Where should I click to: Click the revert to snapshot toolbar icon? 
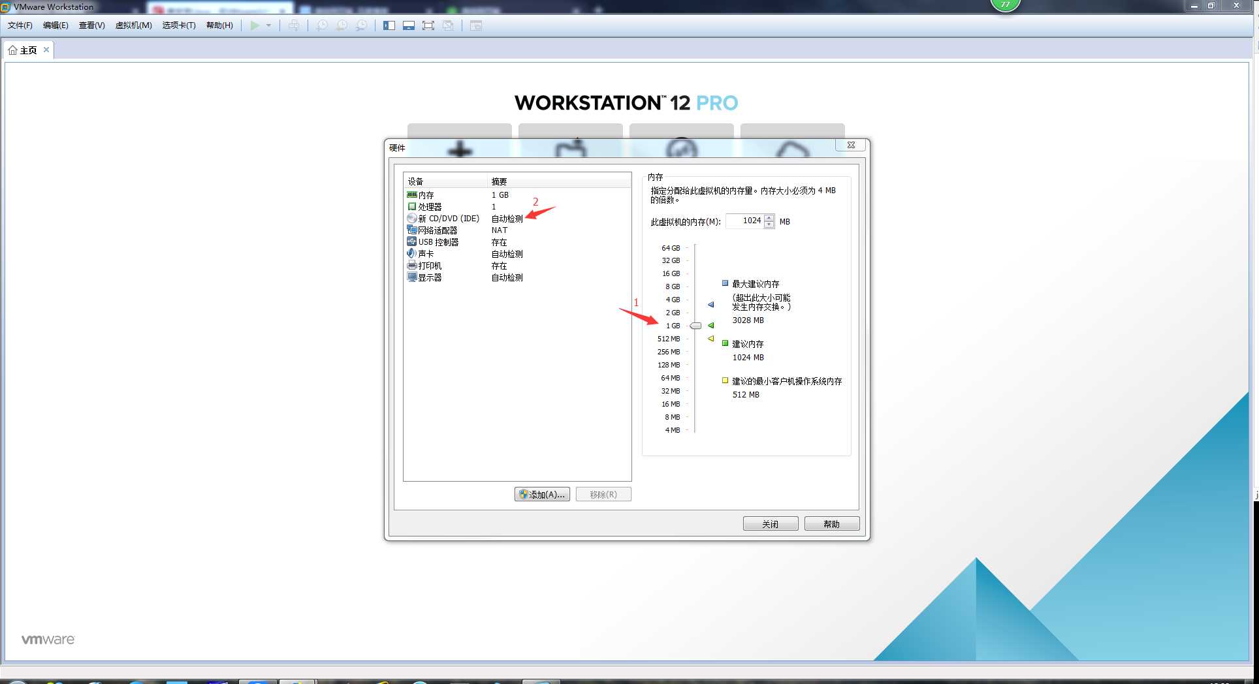(342, 25)
